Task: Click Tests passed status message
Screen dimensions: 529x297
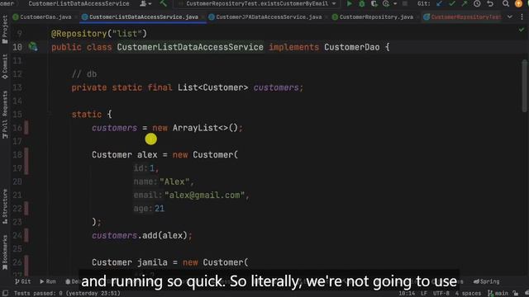Action: pyautogui.click(x=67, y=294)
